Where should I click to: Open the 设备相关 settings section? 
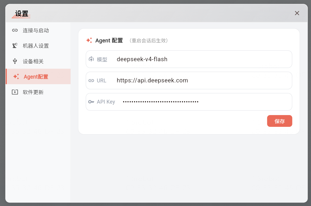pos(38,61)
